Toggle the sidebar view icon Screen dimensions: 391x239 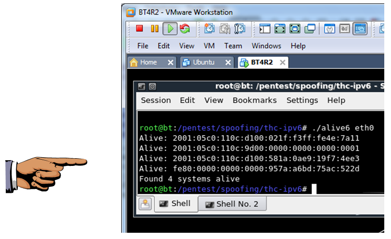click(265, 29)
